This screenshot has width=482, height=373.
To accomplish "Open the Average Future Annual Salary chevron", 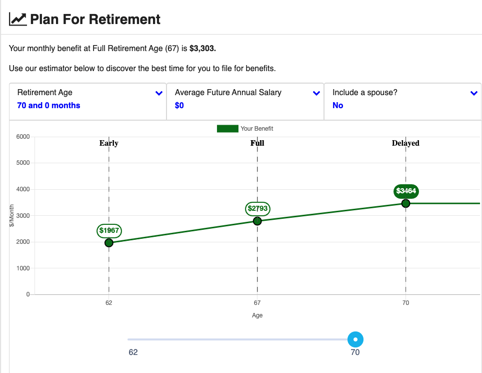I will pos(316,93).
